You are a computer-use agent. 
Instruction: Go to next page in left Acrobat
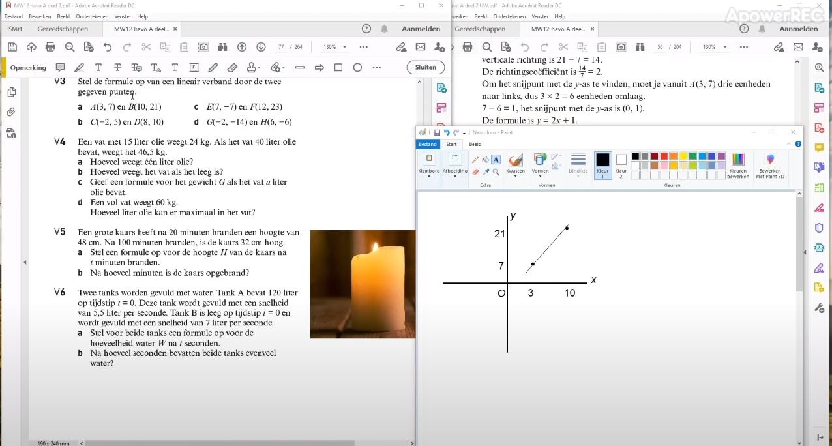tap(261, 47)
